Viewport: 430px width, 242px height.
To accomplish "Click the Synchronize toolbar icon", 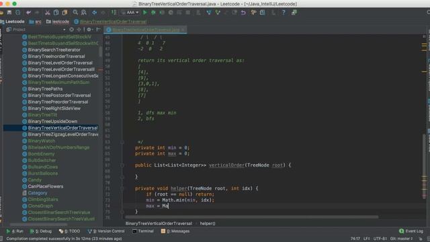I will pos(18,13).
